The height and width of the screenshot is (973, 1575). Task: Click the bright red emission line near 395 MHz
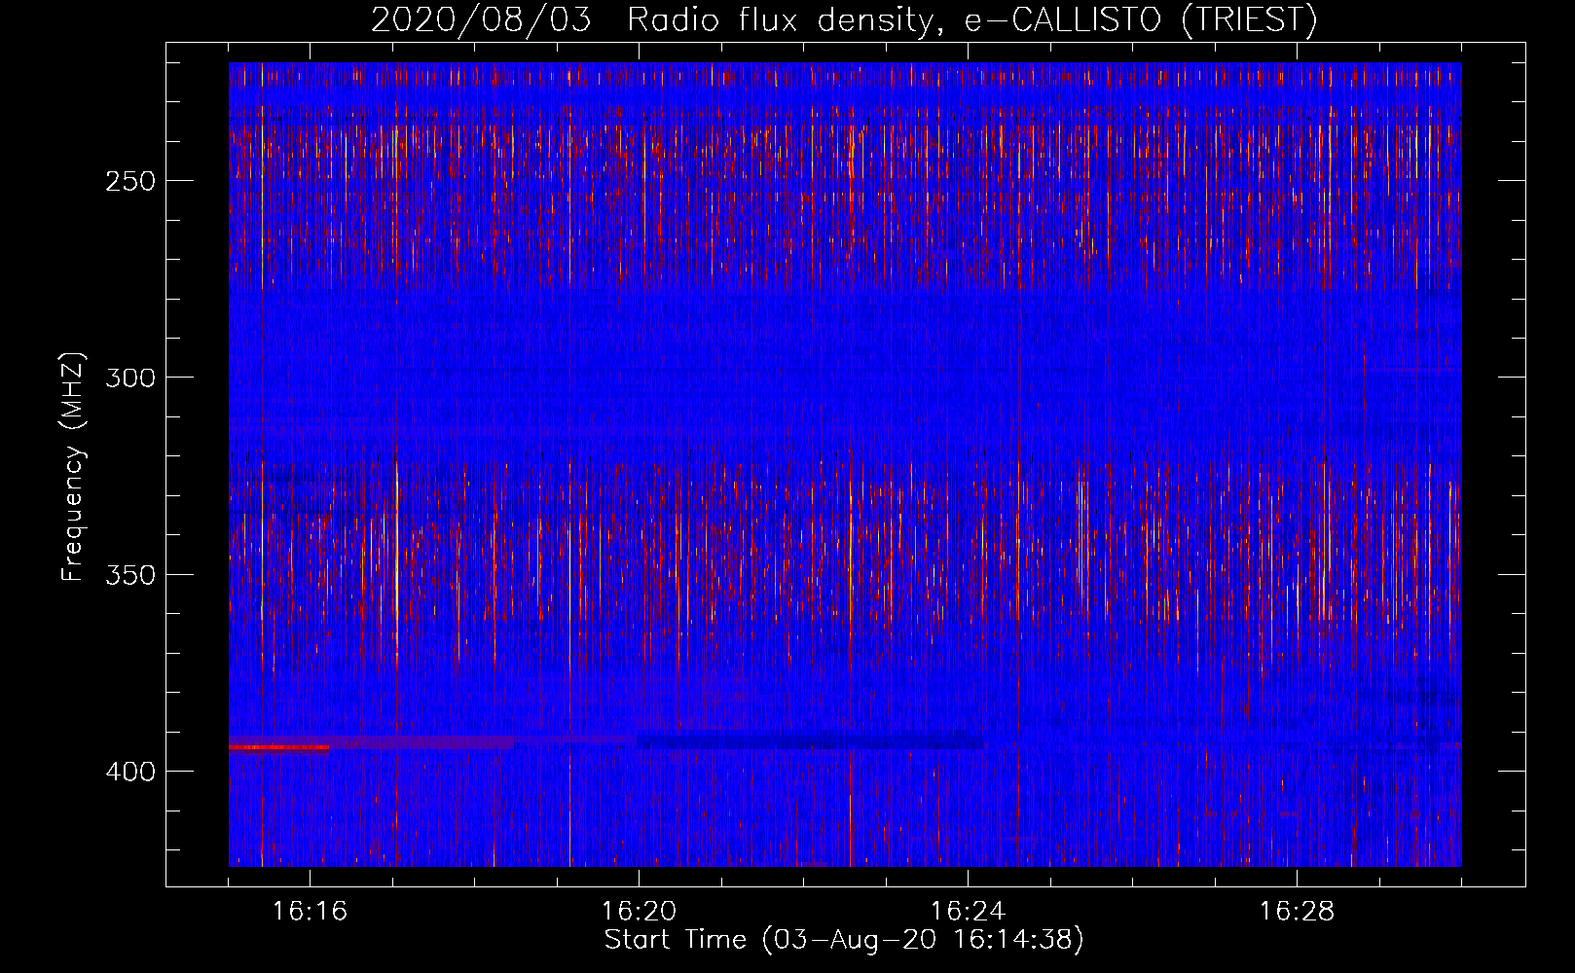pyautogui.click(x=279, y=747)
